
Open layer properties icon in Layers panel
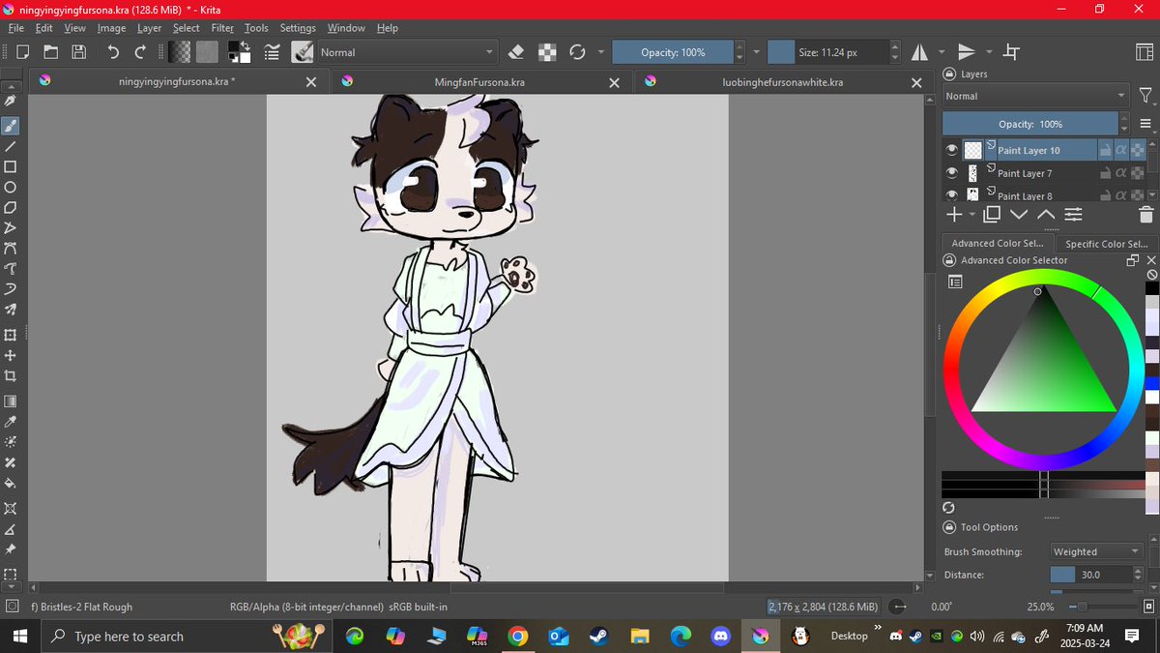click(x=1073, y=215)
